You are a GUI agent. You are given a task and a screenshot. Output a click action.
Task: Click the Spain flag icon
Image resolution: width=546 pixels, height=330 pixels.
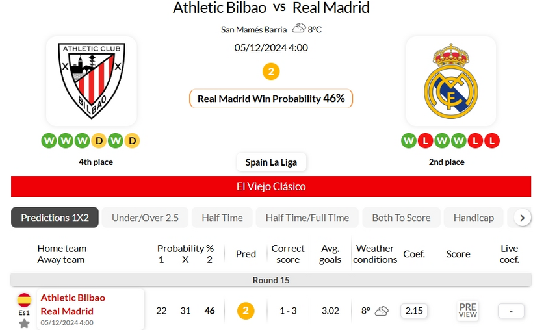click(x=24, y=299)
